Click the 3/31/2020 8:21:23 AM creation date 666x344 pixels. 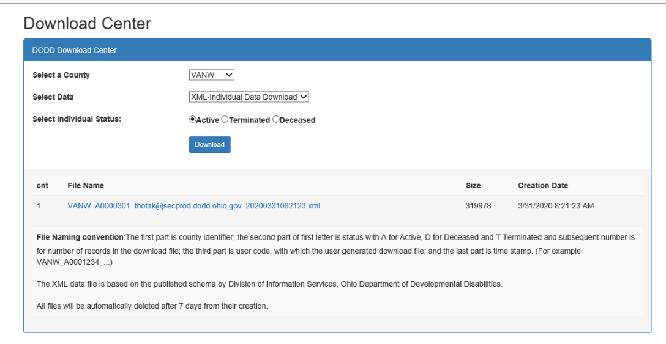555,206
